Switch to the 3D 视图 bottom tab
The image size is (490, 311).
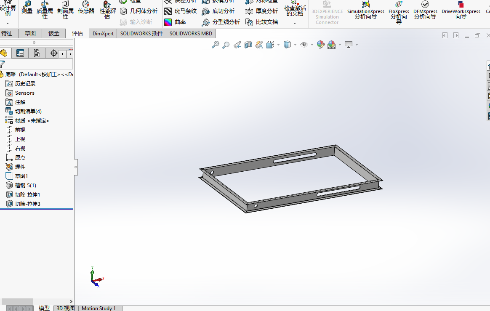[x=66, y=308]
